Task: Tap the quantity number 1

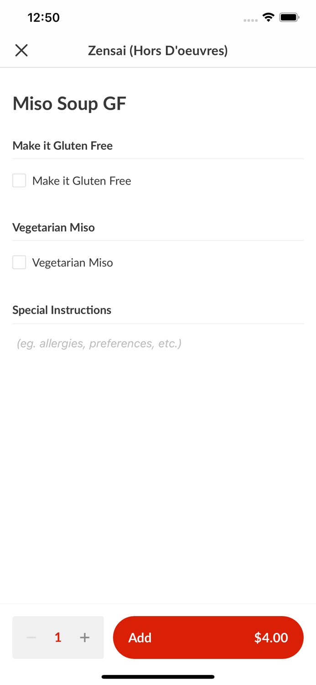Action: (x=58, y=638)
